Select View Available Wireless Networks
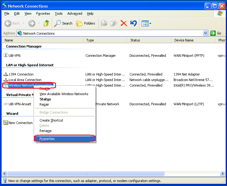Viewport: 227px width, 186px height. click(64, 94)
